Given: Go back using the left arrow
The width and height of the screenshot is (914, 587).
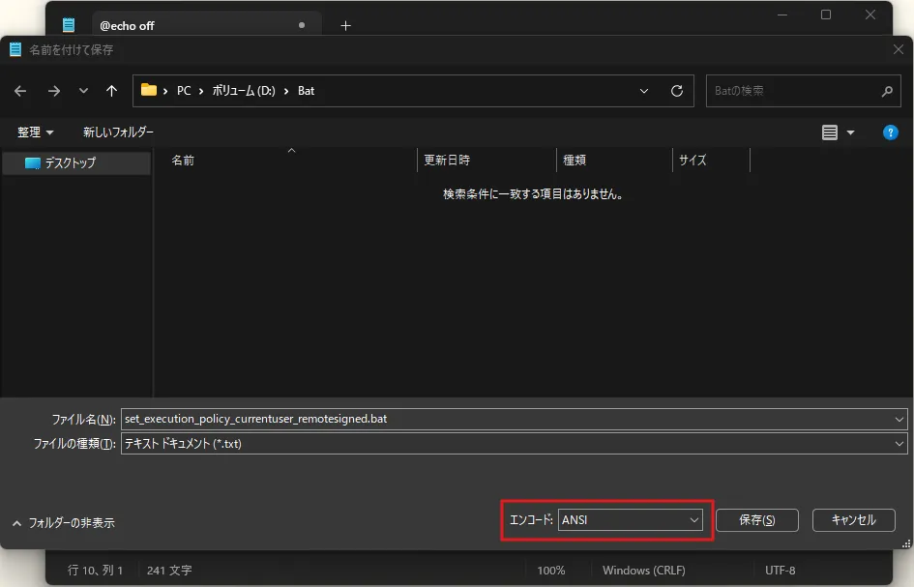Looking at the screenshot, I should pos(20,91).
